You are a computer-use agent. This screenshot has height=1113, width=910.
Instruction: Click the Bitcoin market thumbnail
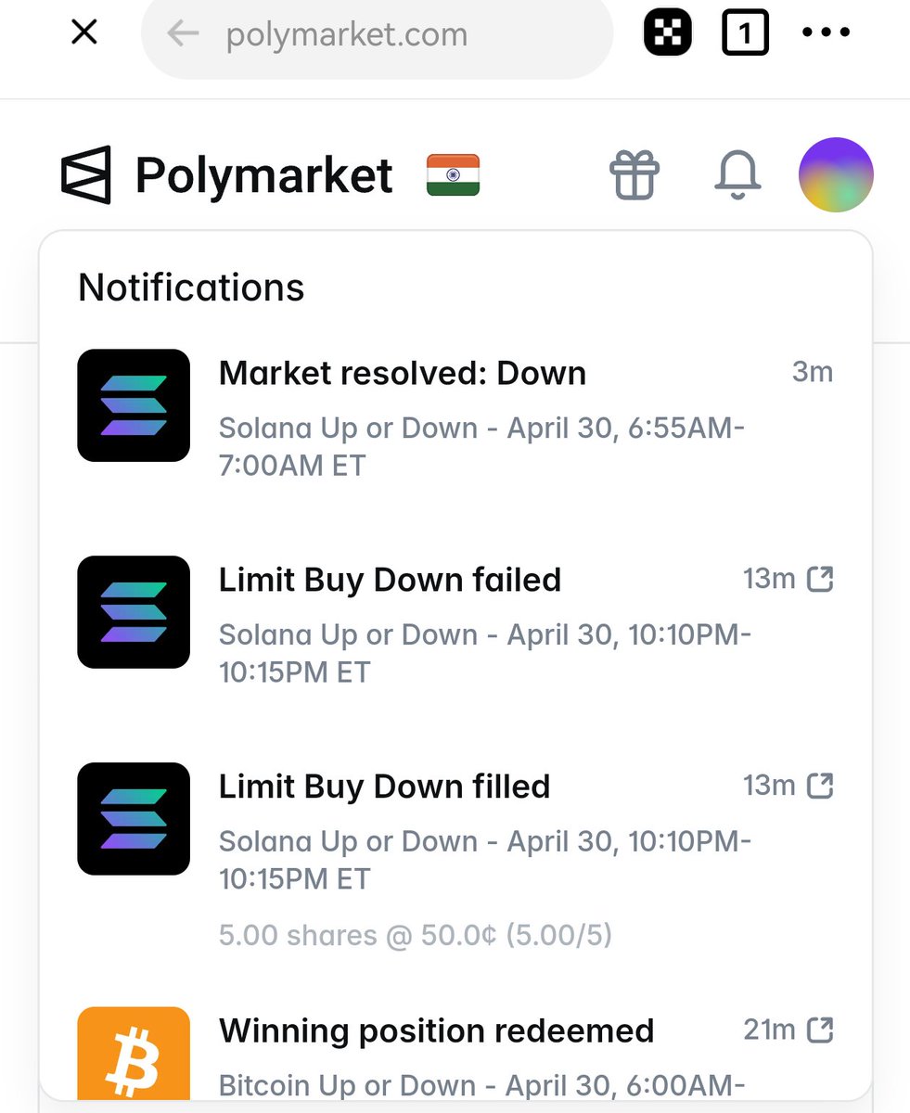(x=134, y=1054)
